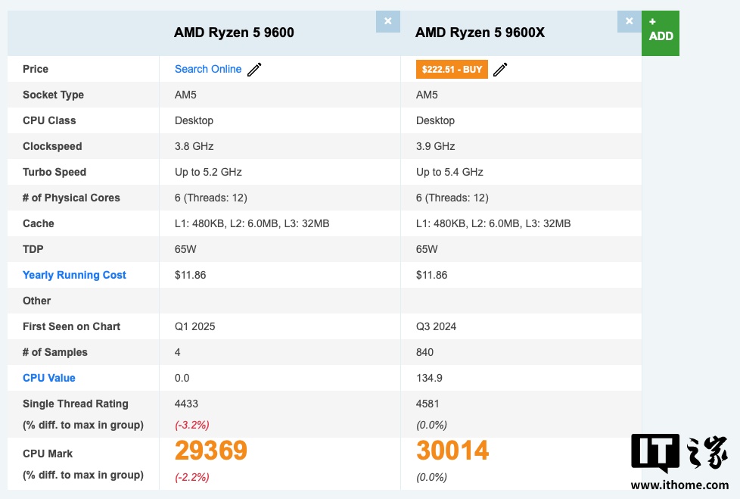This screenshot has width=740, height=499.
Task: Remove AMD Ryzen 5 9600 column
Action: (x=388, y=21)
